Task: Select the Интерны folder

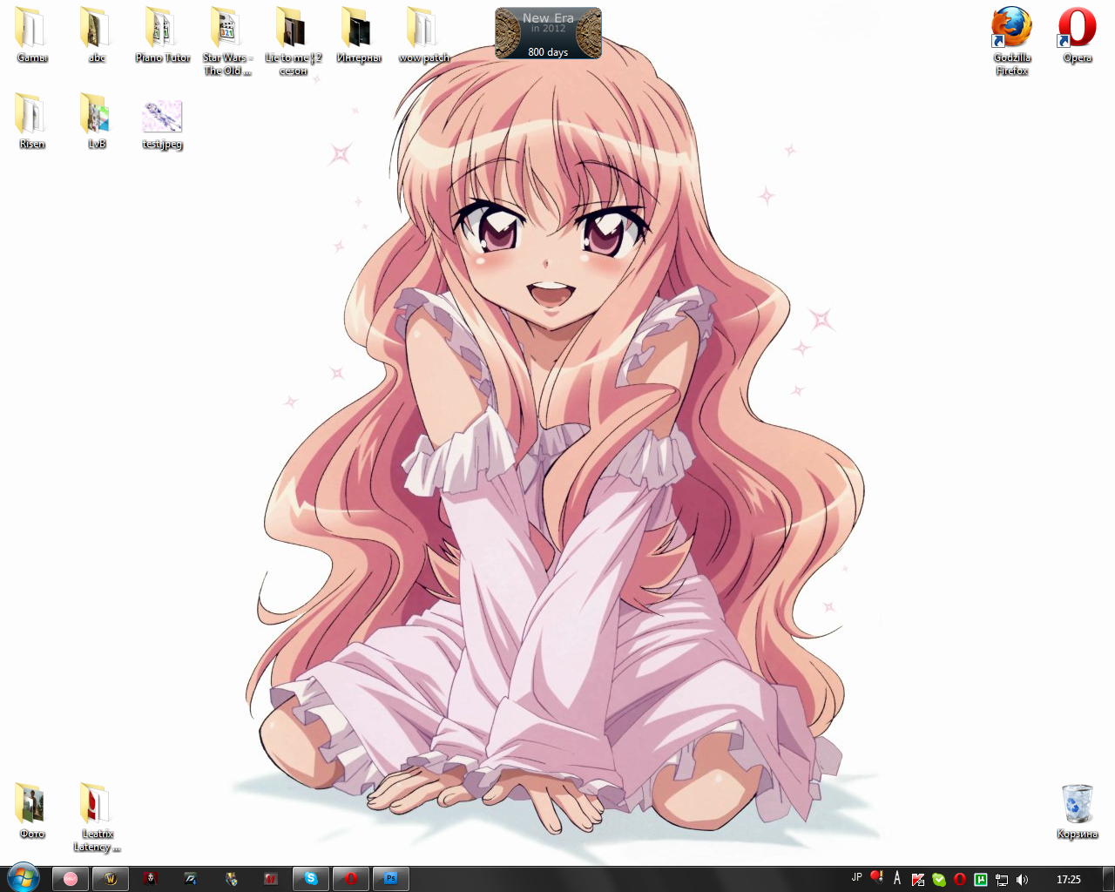Action: 358,35
